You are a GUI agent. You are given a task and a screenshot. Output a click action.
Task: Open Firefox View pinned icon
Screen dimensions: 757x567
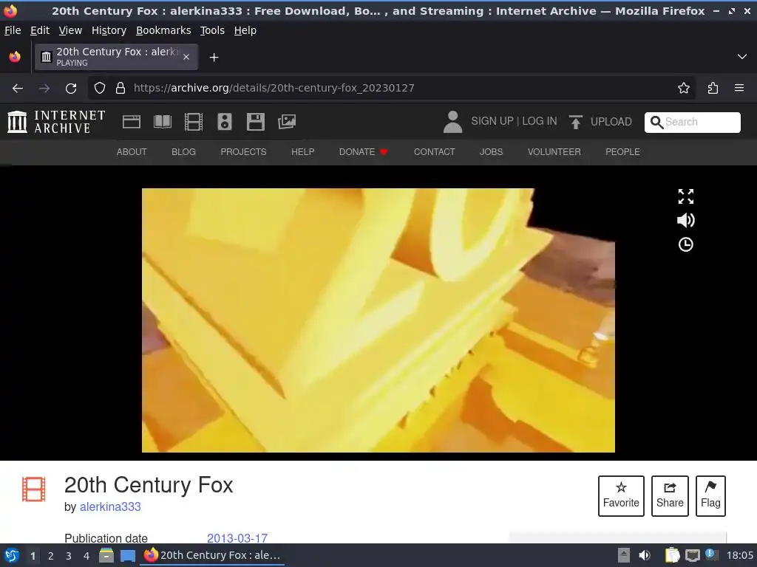coord(15,57)
